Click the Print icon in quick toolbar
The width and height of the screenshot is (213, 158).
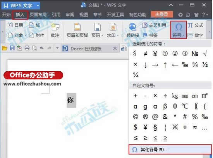coord(27,48)
